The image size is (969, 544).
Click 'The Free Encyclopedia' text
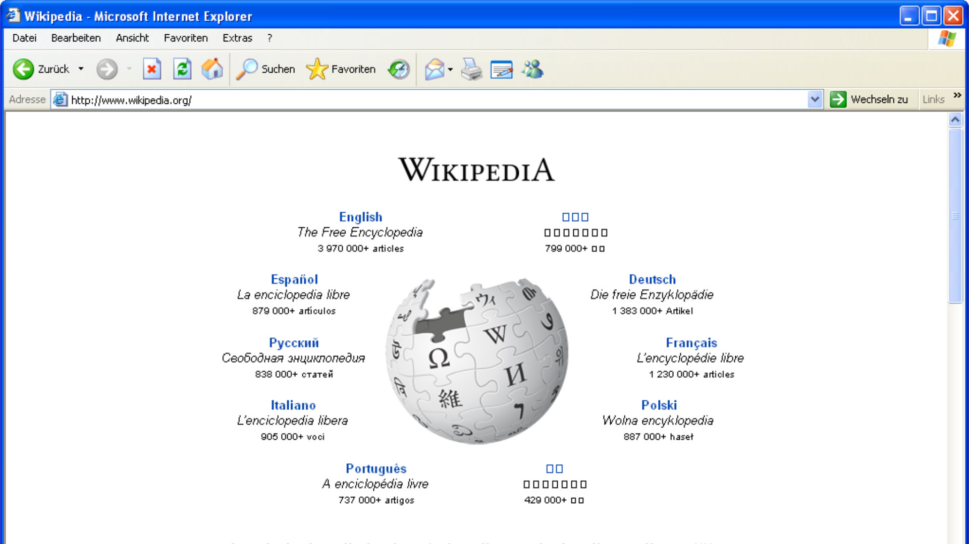coord(360,232)
